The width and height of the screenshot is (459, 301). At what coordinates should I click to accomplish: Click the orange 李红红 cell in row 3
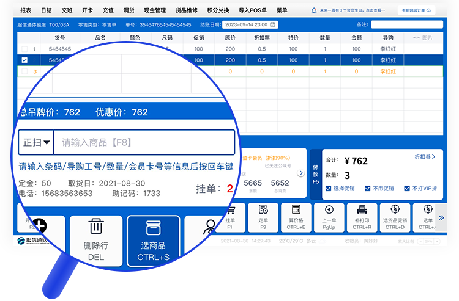tap(388, 71)
